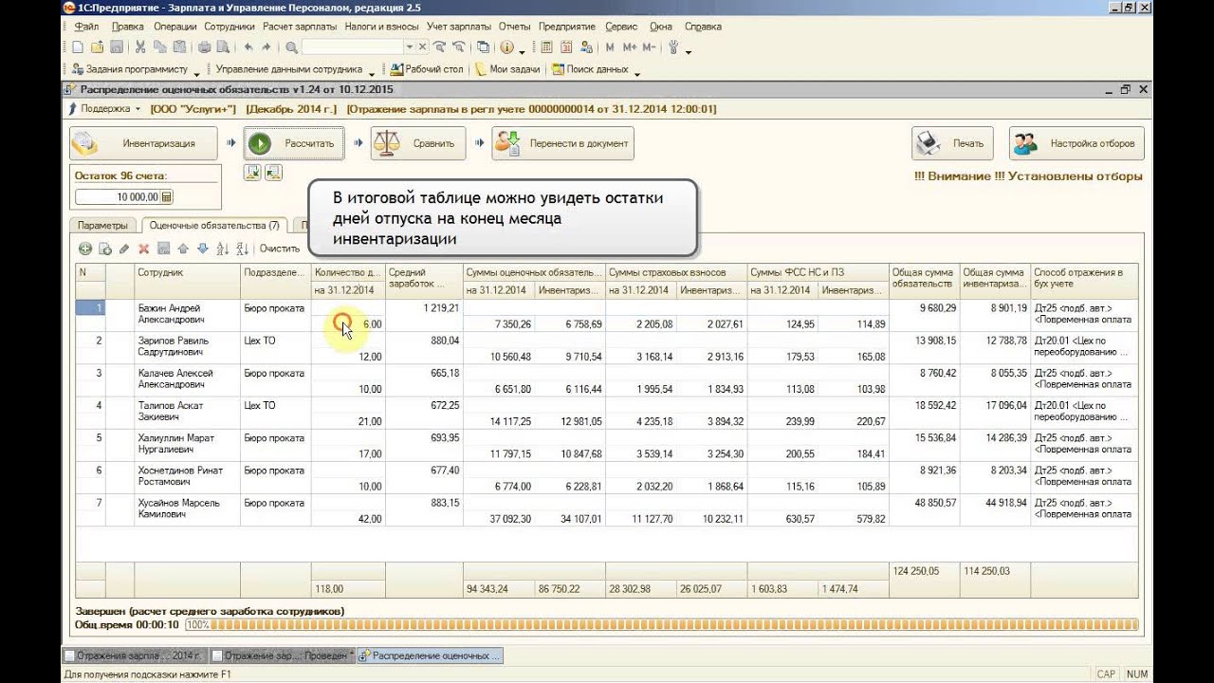Click the M+ memory add button
Screen dimensions: 1214x683
coord(629,47)
